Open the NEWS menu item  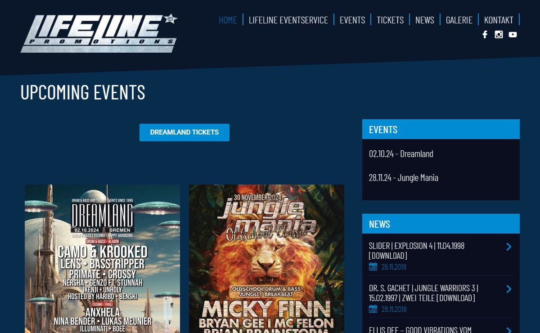pos(425,20)
